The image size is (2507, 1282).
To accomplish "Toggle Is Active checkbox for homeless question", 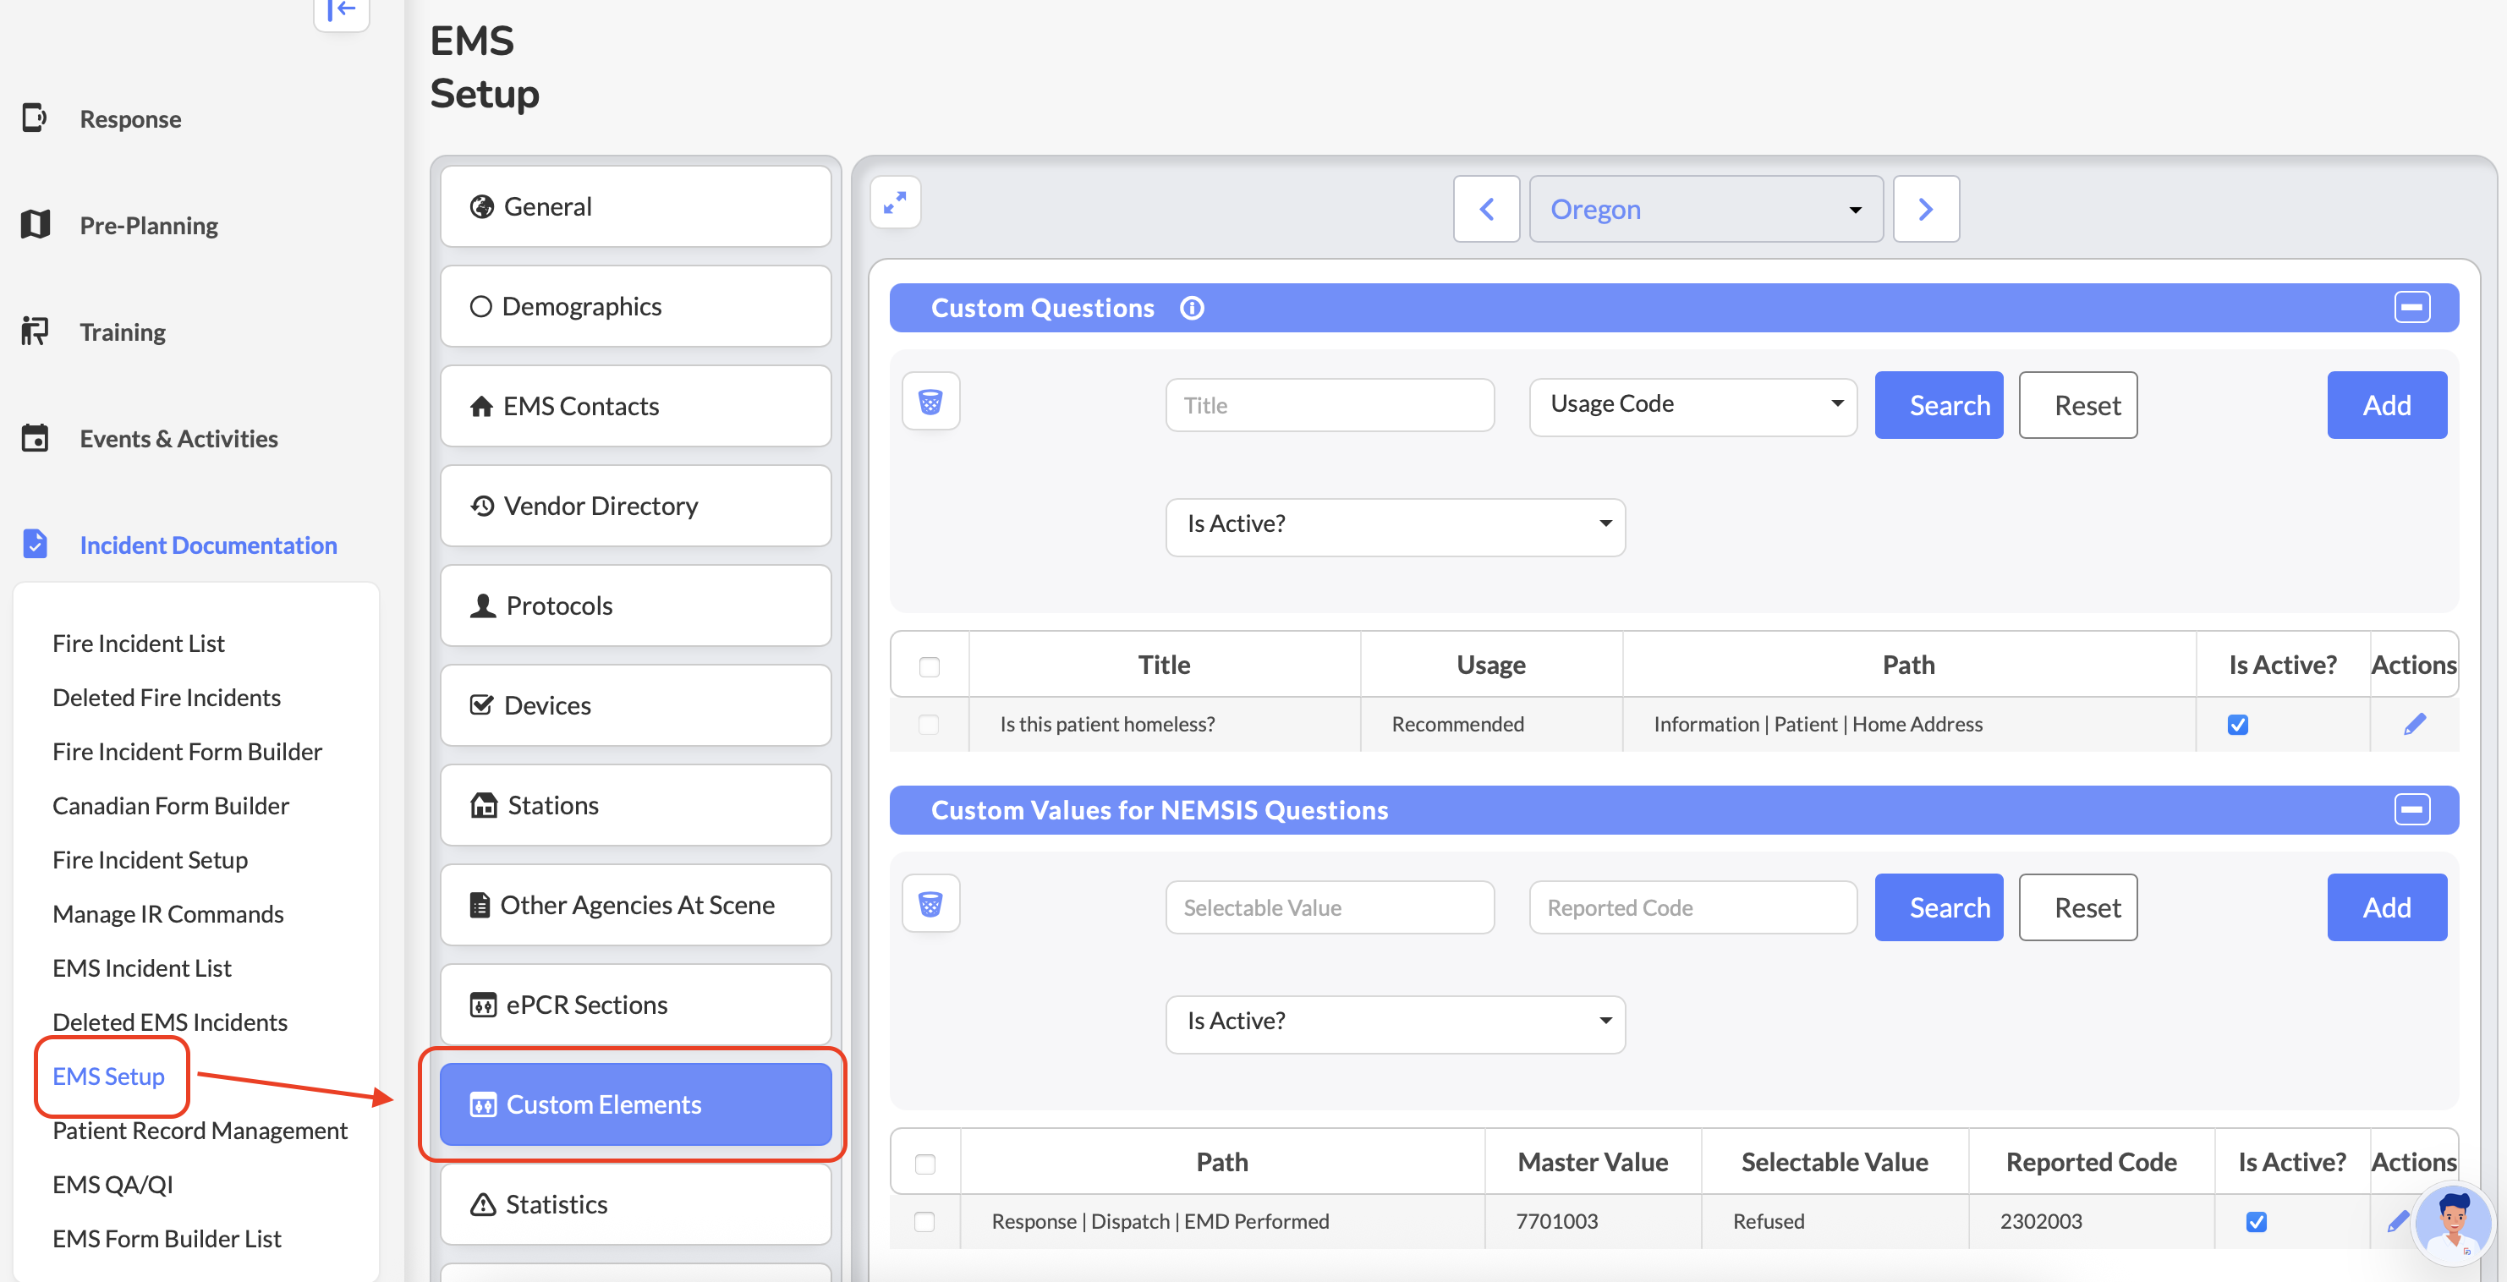I will pos(2237,725).
